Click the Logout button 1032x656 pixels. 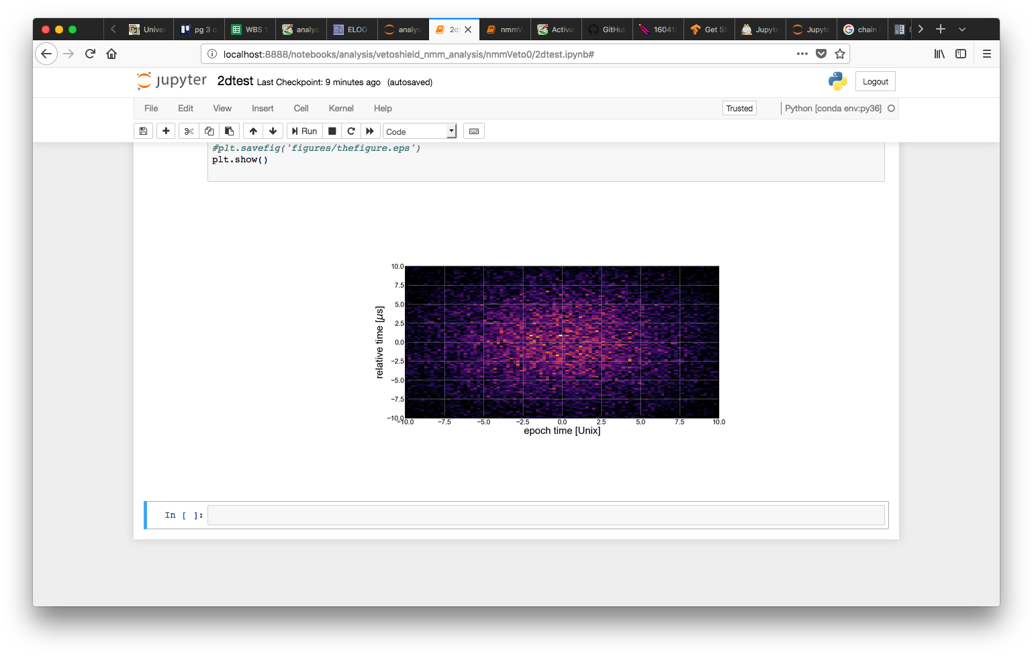coord(875,81)
